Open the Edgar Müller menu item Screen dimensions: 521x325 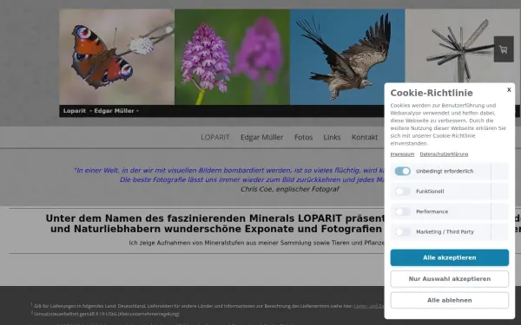262,137
